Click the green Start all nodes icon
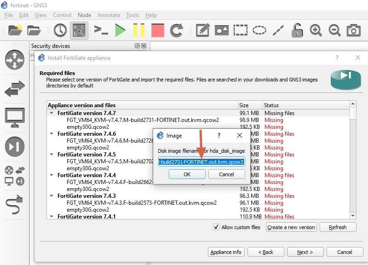Image resolution: width=368 pixels, height=265 pixels. tap(120, 30)
